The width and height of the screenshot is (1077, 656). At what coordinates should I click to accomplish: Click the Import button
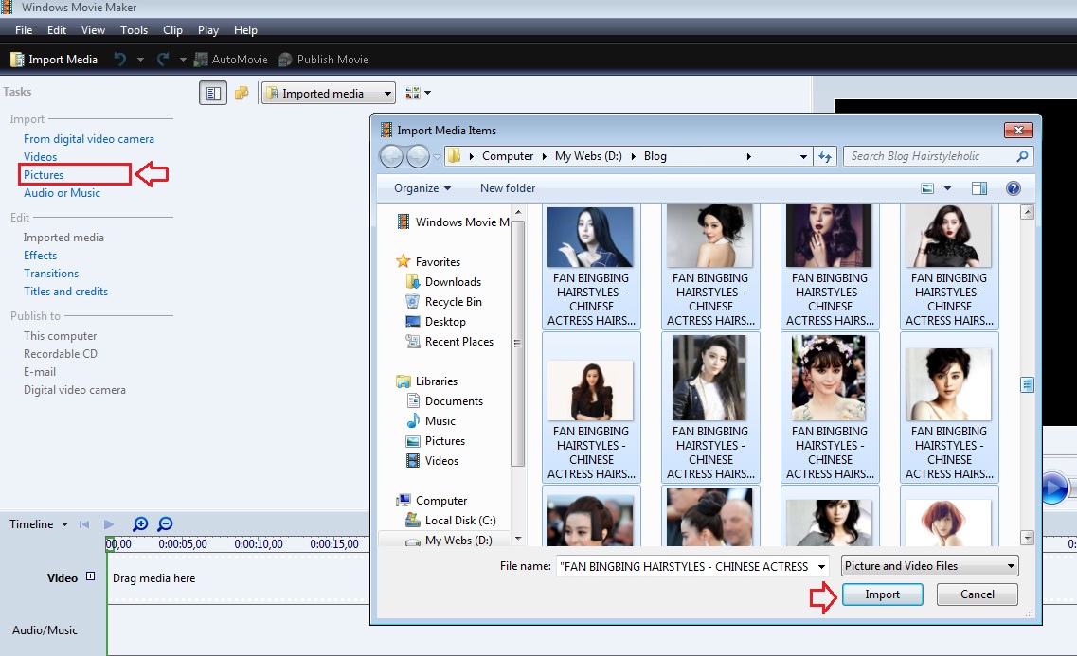[x=883, y=594]
